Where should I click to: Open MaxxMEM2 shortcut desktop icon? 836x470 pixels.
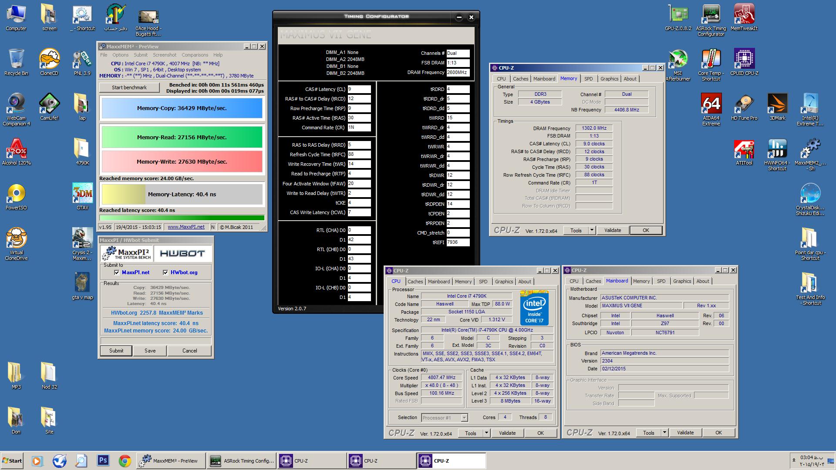click(810, 154)
